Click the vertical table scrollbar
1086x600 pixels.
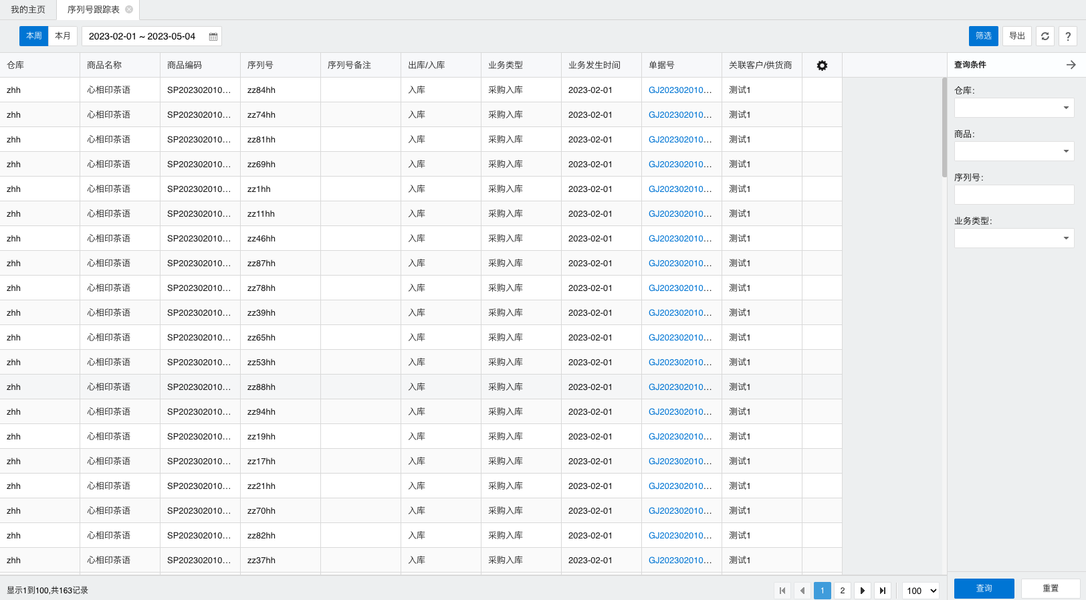(x=944, y=127)
